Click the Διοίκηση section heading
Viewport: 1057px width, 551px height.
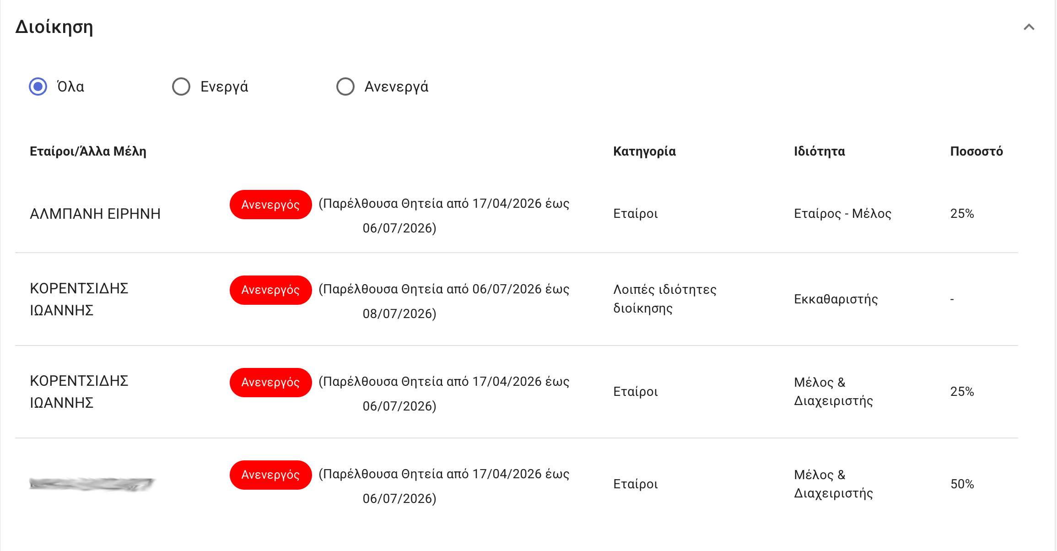coord(54,27)
